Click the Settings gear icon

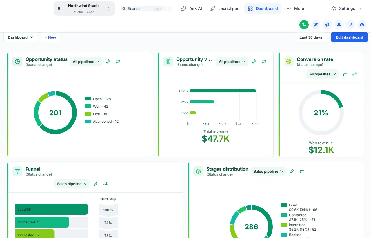tap(334, 9)
